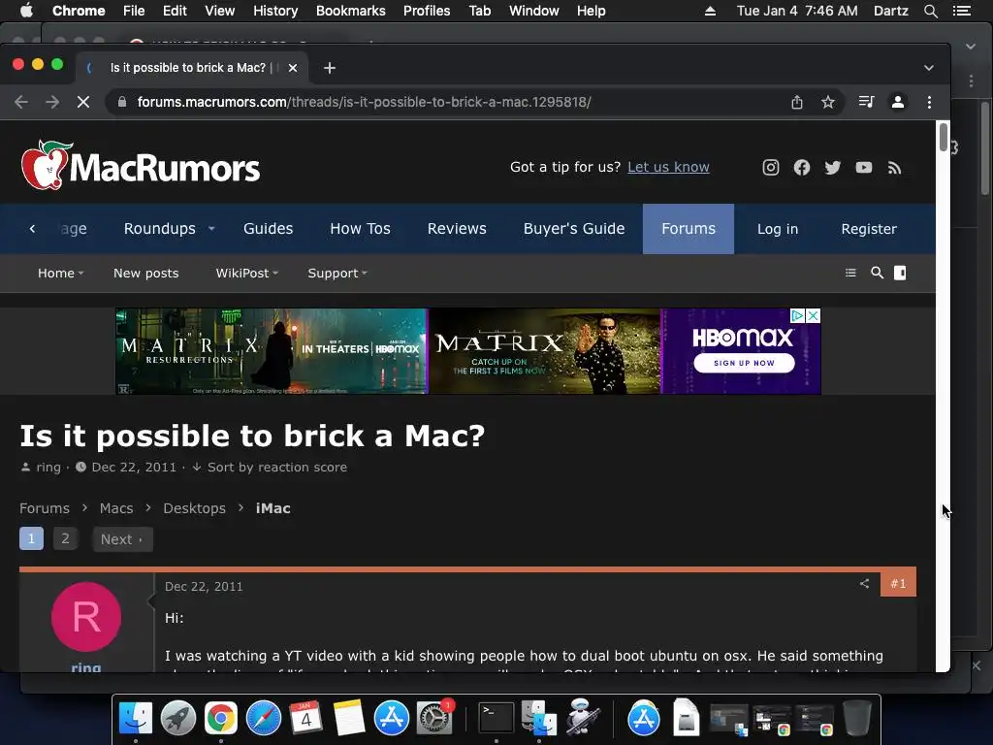Expand the Home submenu
Viewport: 993px width, 745px height.
81,274
